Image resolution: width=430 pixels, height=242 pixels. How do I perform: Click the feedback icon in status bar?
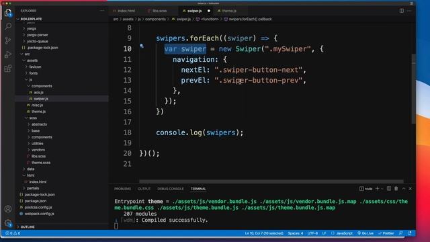tap(400, 233)
